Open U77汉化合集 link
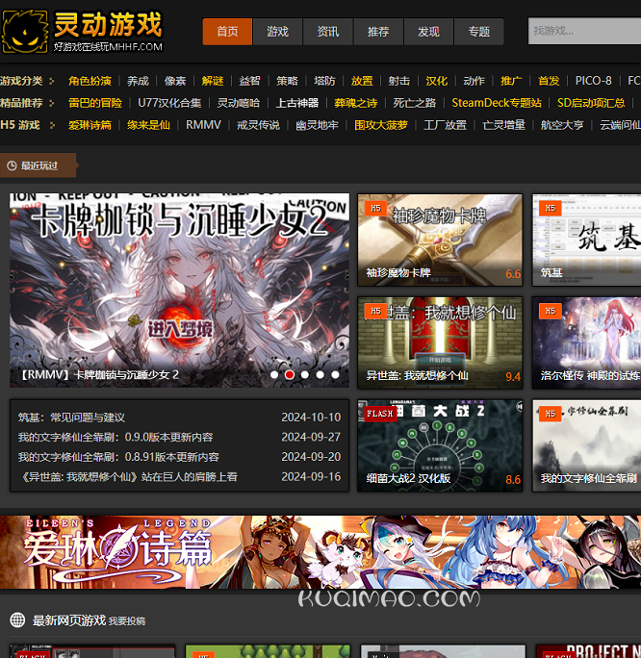The image size is (641, 658). coord(169,103)
